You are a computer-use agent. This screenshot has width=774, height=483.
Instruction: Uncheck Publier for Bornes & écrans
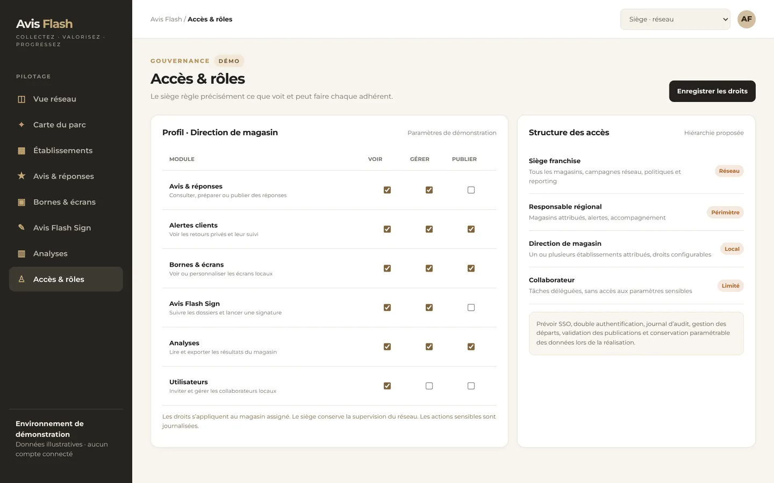click(471, 268)
